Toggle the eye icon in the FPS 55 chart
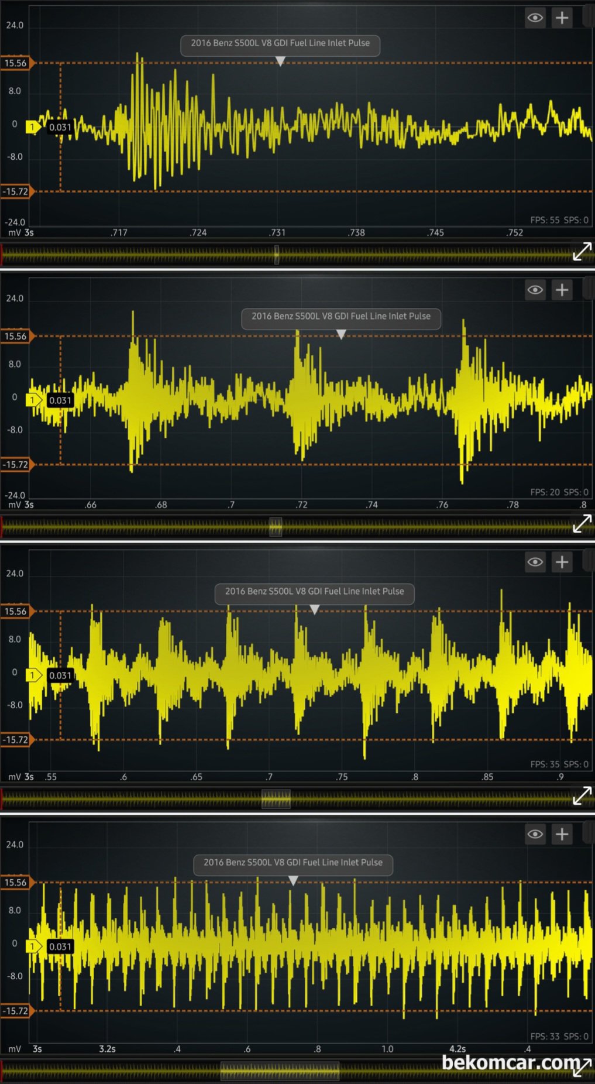 pos(535,18)
